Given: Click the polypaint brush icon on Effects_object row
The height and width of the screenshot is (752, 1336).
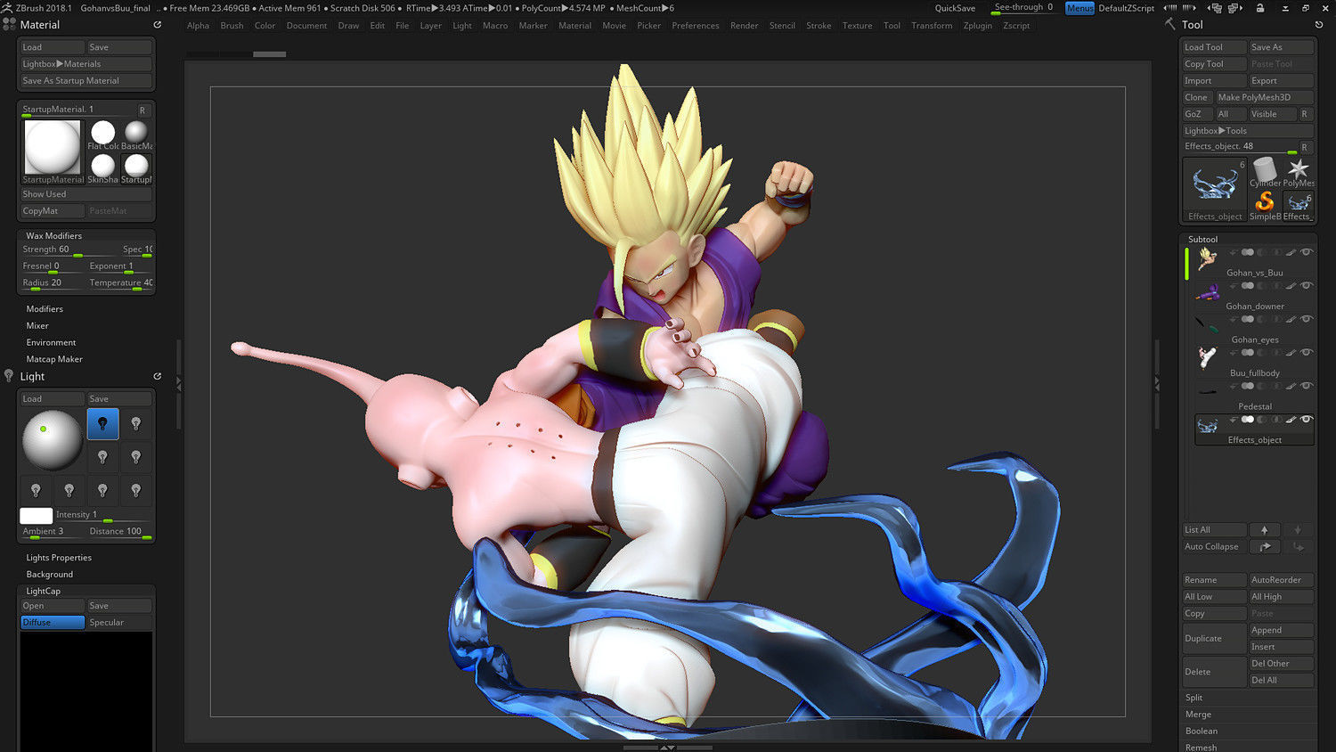Looking at the screenshot, I should click(x=1291, y=420).
